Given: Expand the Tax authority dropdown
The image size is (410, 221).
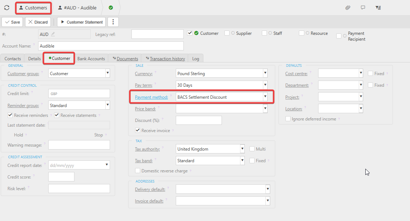Looking at the screenshot, I should 242,149.
